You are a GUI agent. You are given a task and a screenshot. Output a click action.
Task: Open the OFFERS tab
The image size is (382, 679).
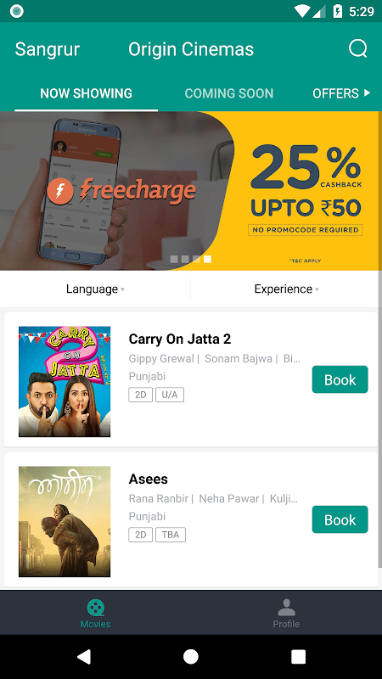pyautogui.click(x=335, y=93)
